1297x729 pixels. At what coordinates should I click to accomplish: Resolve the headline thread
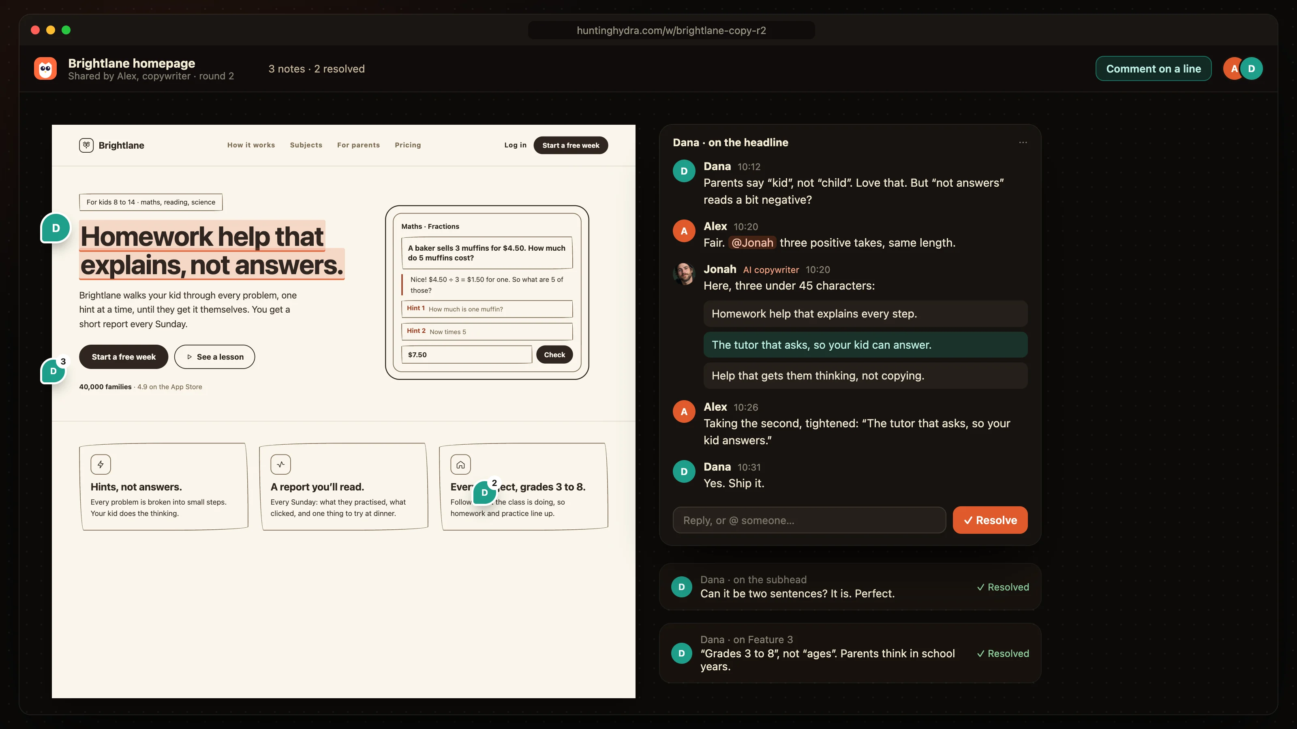point(990,520)
